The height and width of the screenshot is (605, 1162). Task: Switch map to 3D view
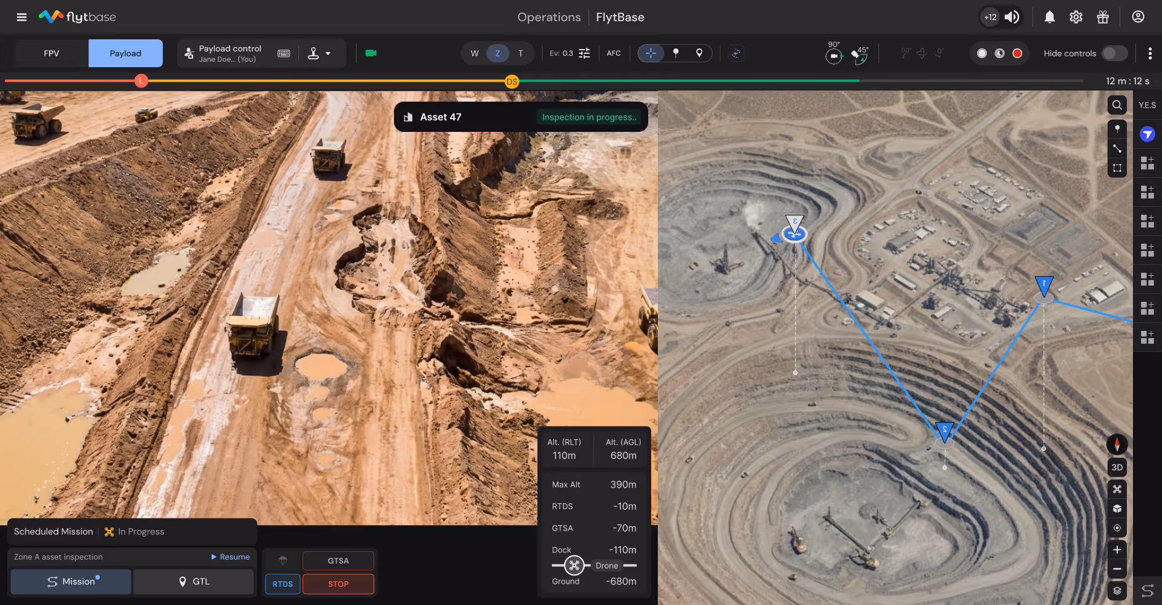click(x=1117, y=467)
